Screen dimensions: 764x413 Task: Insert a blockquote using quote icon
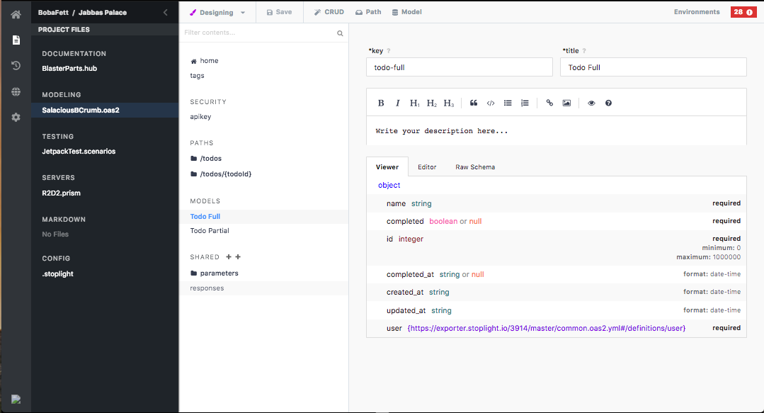tap(474, 103)
